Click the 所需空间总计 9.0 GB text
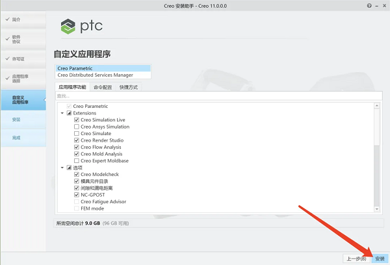Viewport: 390px width, 265px height. point(78,223)
